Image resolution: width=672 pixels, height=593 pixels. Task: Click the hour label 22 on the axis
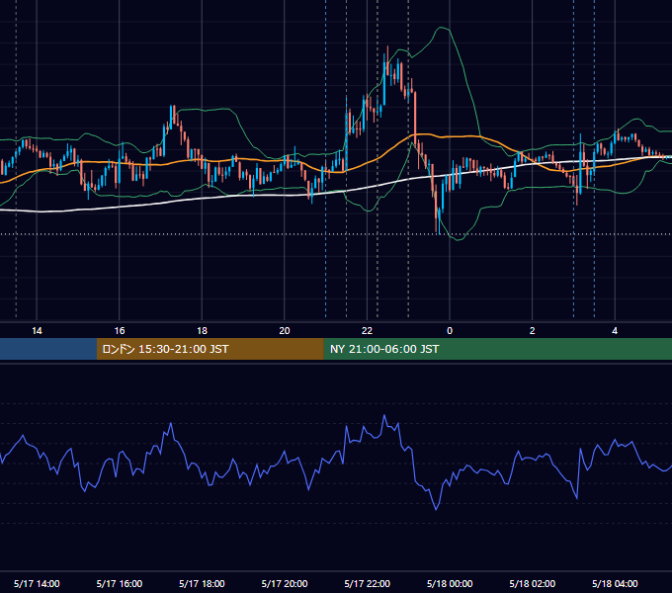(367, 331)
